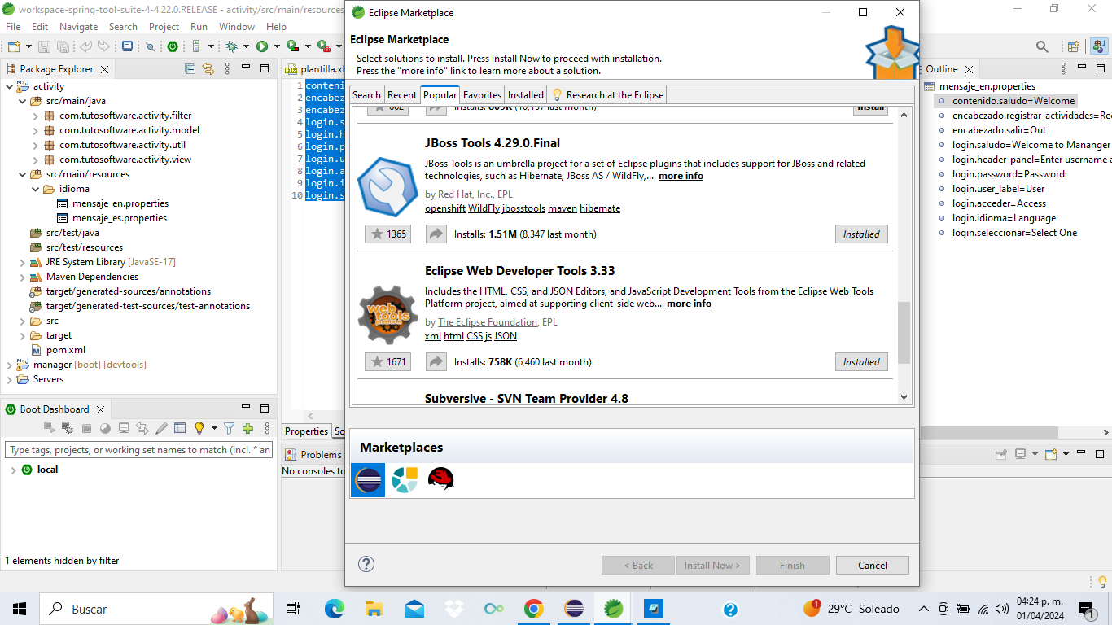Expand JRE System Library node
The width and height of the screenshot is (1112, 625).
pos(23,262)
